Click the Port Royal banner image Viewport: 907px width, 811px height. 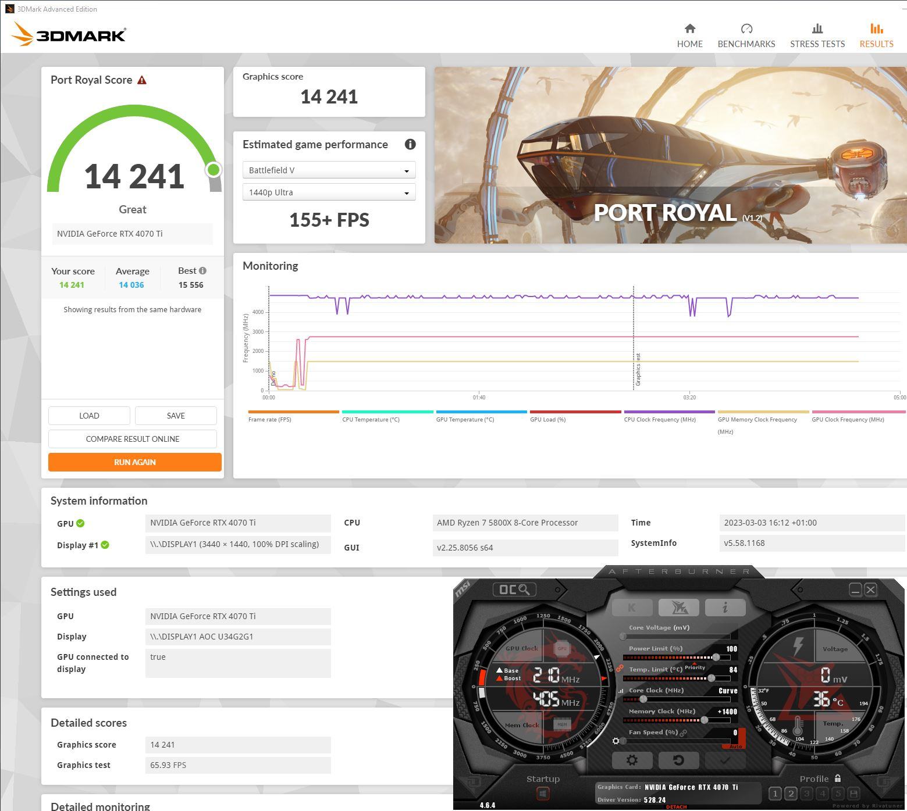(x=670, y=155)
